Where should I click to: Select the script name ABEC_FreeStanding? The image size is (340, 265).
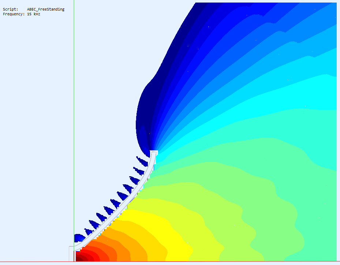click(46, 9)
